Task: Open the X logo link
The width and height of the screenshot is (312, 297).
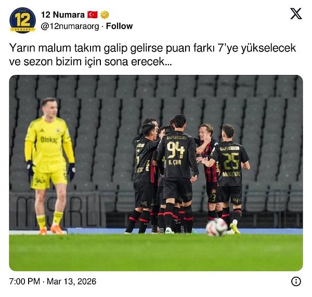Action: click(x=296, y=14)
